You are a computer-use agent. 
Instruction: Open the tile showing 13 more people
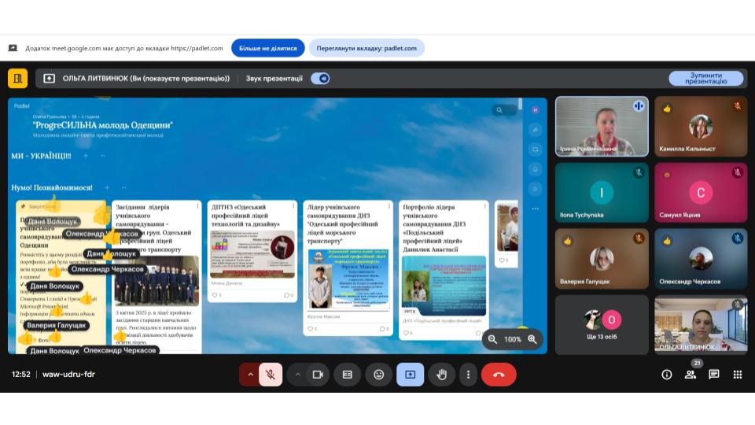(602, 324)
